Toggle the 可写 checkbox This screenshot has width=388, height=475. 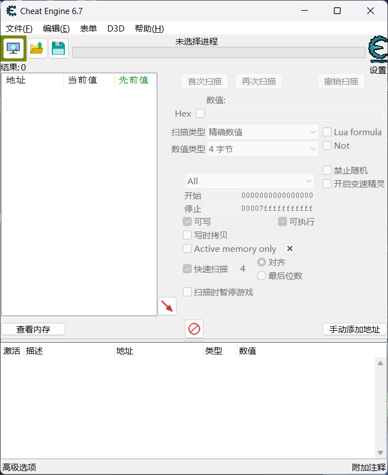coord(187,222)
